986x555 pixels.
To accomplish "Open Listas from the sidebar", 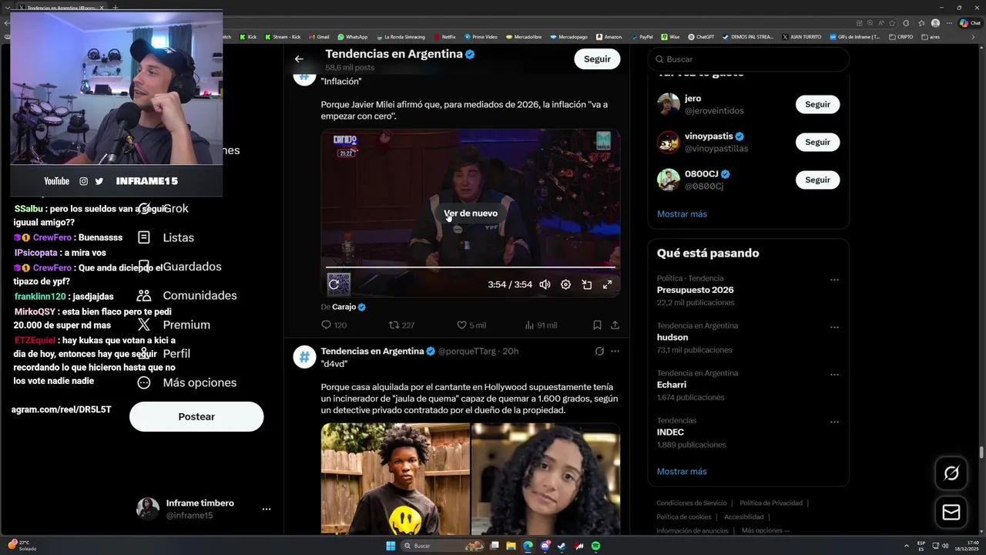I will 166,237.
